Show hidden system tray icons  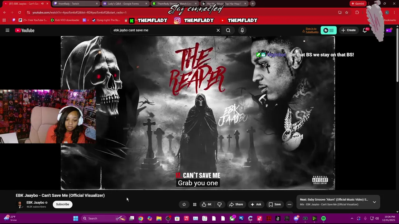352,218
